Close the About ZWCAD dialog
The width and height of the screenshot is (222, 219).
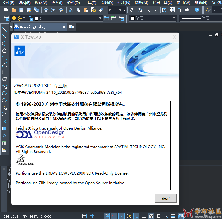(x=175, y=37)
